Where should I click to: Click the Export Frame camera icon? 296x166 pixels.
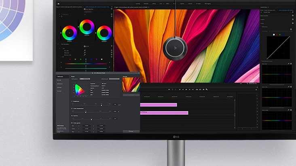[203, 90]
